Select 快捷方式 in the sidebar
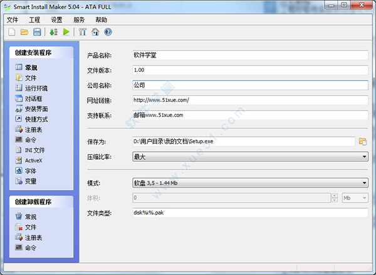This screenshot has width=376, height=275. (36, 119)
